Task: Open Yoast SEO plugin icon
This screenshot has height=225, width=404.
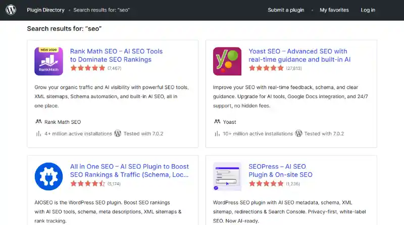Action: coord(227,61)
